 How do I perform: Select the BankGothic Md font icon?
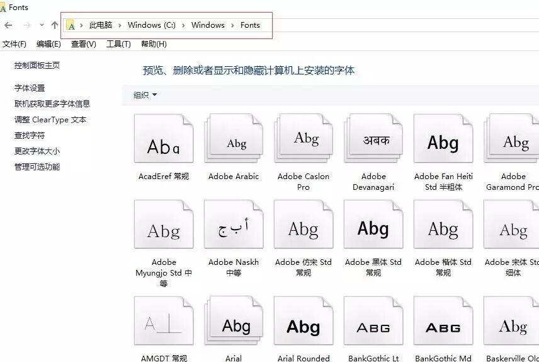tap(443, 320)
